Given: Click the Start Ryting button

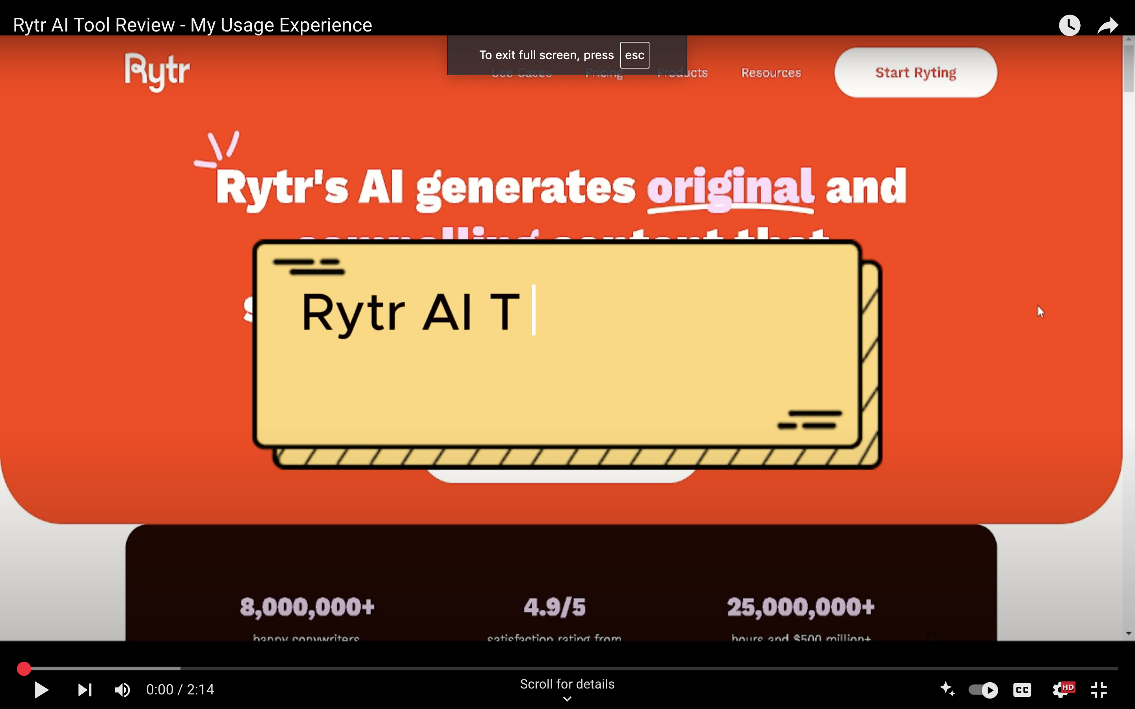Looking at the screenshot, I should (915, 73).
